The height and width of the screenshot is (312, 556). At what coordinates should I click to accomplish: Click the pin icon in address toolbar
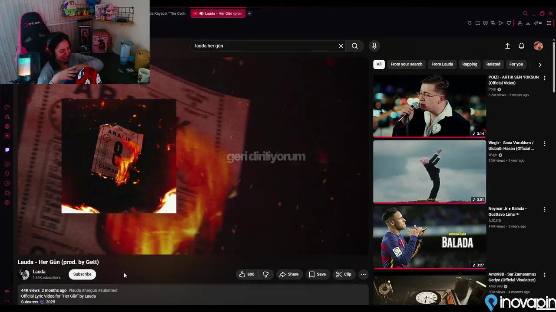470,23
